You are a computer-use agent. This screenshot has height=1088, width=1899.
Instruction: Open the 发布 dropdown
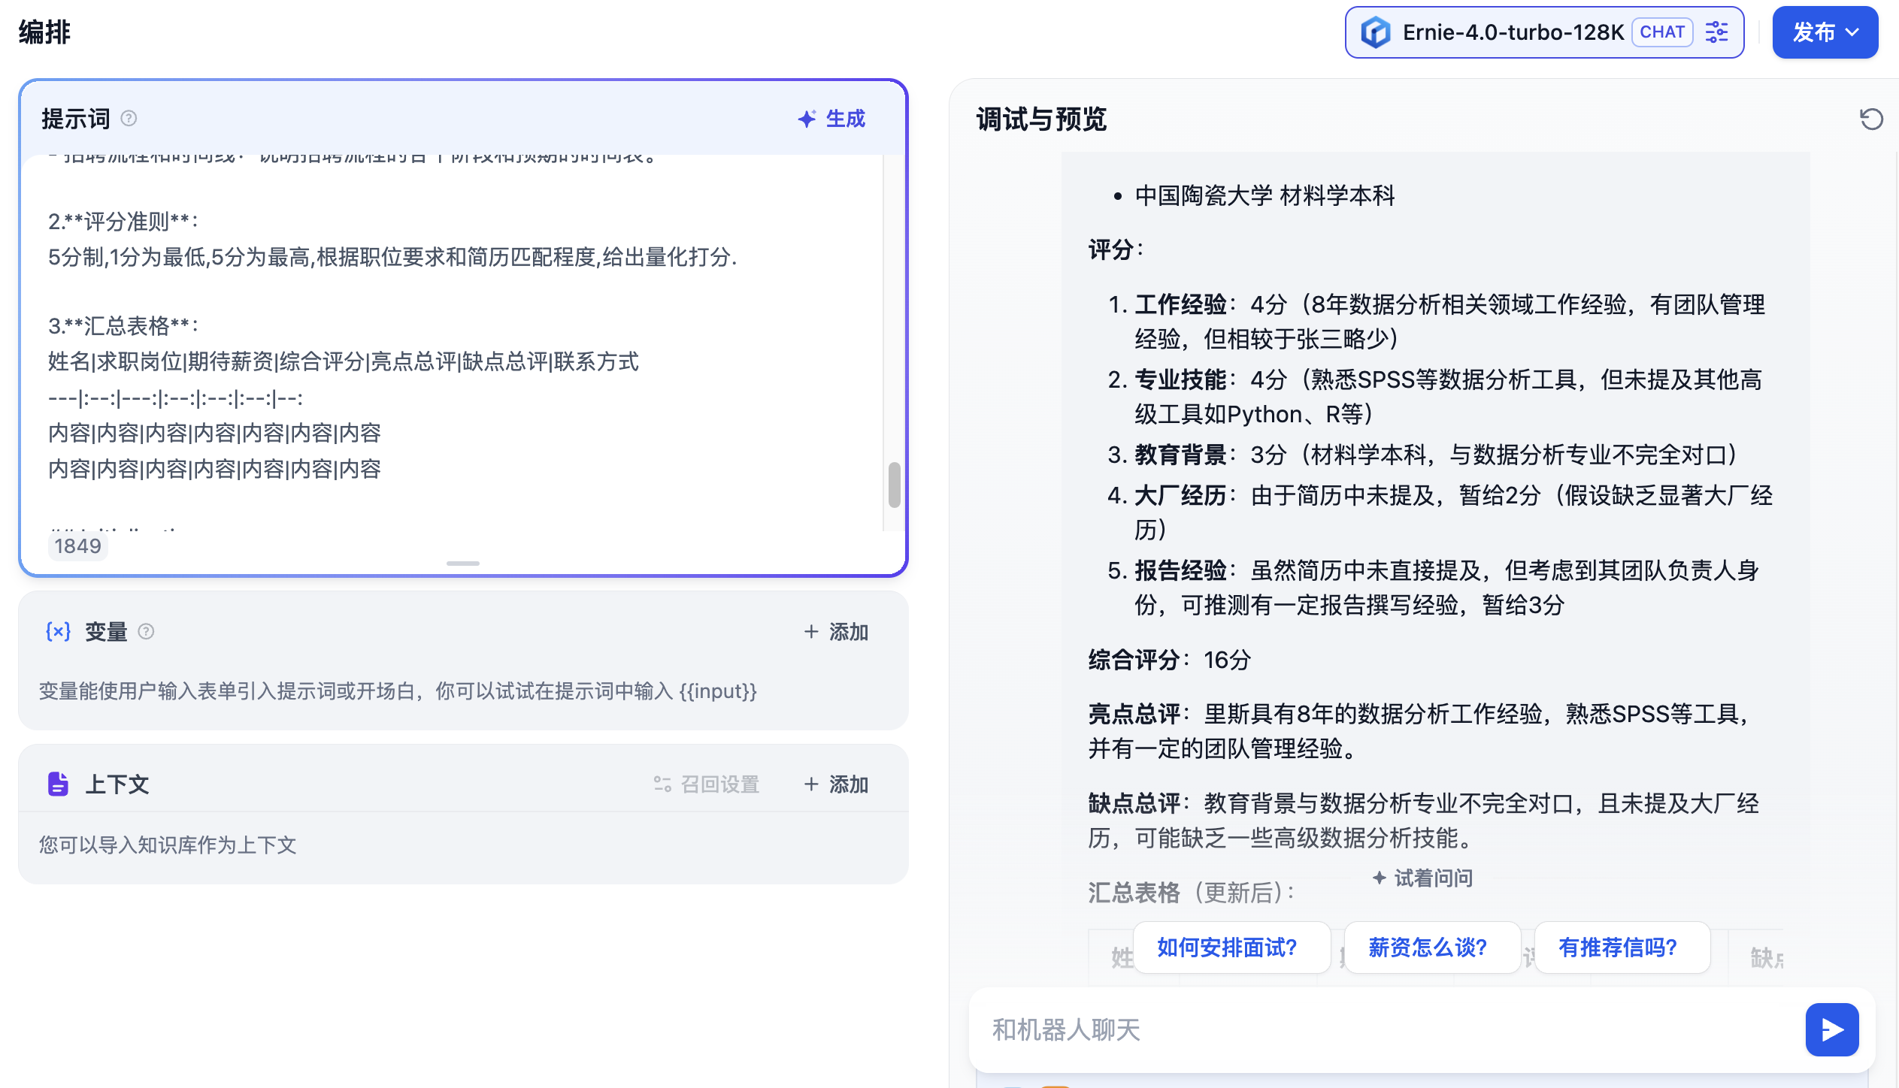[x=1825, y=32]
